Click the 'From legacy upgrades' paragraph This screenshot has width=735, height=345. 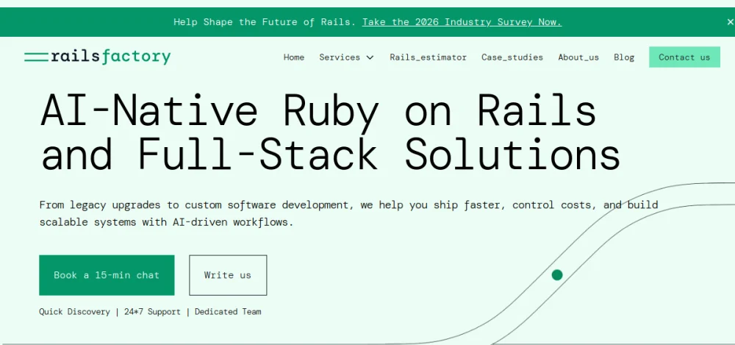click(x=348, y=213)
